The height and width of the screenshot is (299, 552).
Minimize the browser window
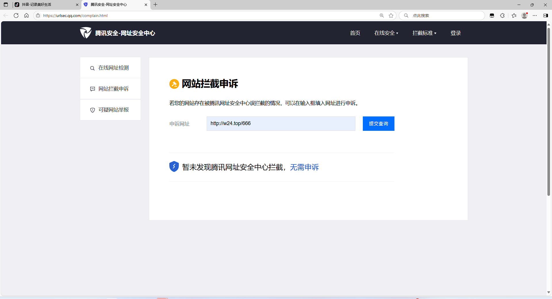pos(519,5)
